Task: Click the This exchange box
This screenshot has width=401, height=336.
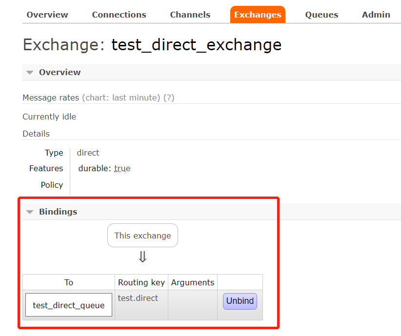Action: pyautogui.click(x=142, y=236)
